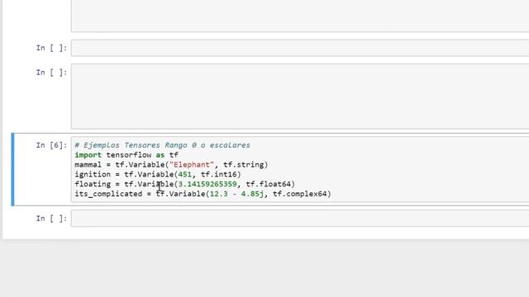This screenshot has height=297, width=529.
Task: Click tf.int16 in the ignition line
Action: coord(218,174)
